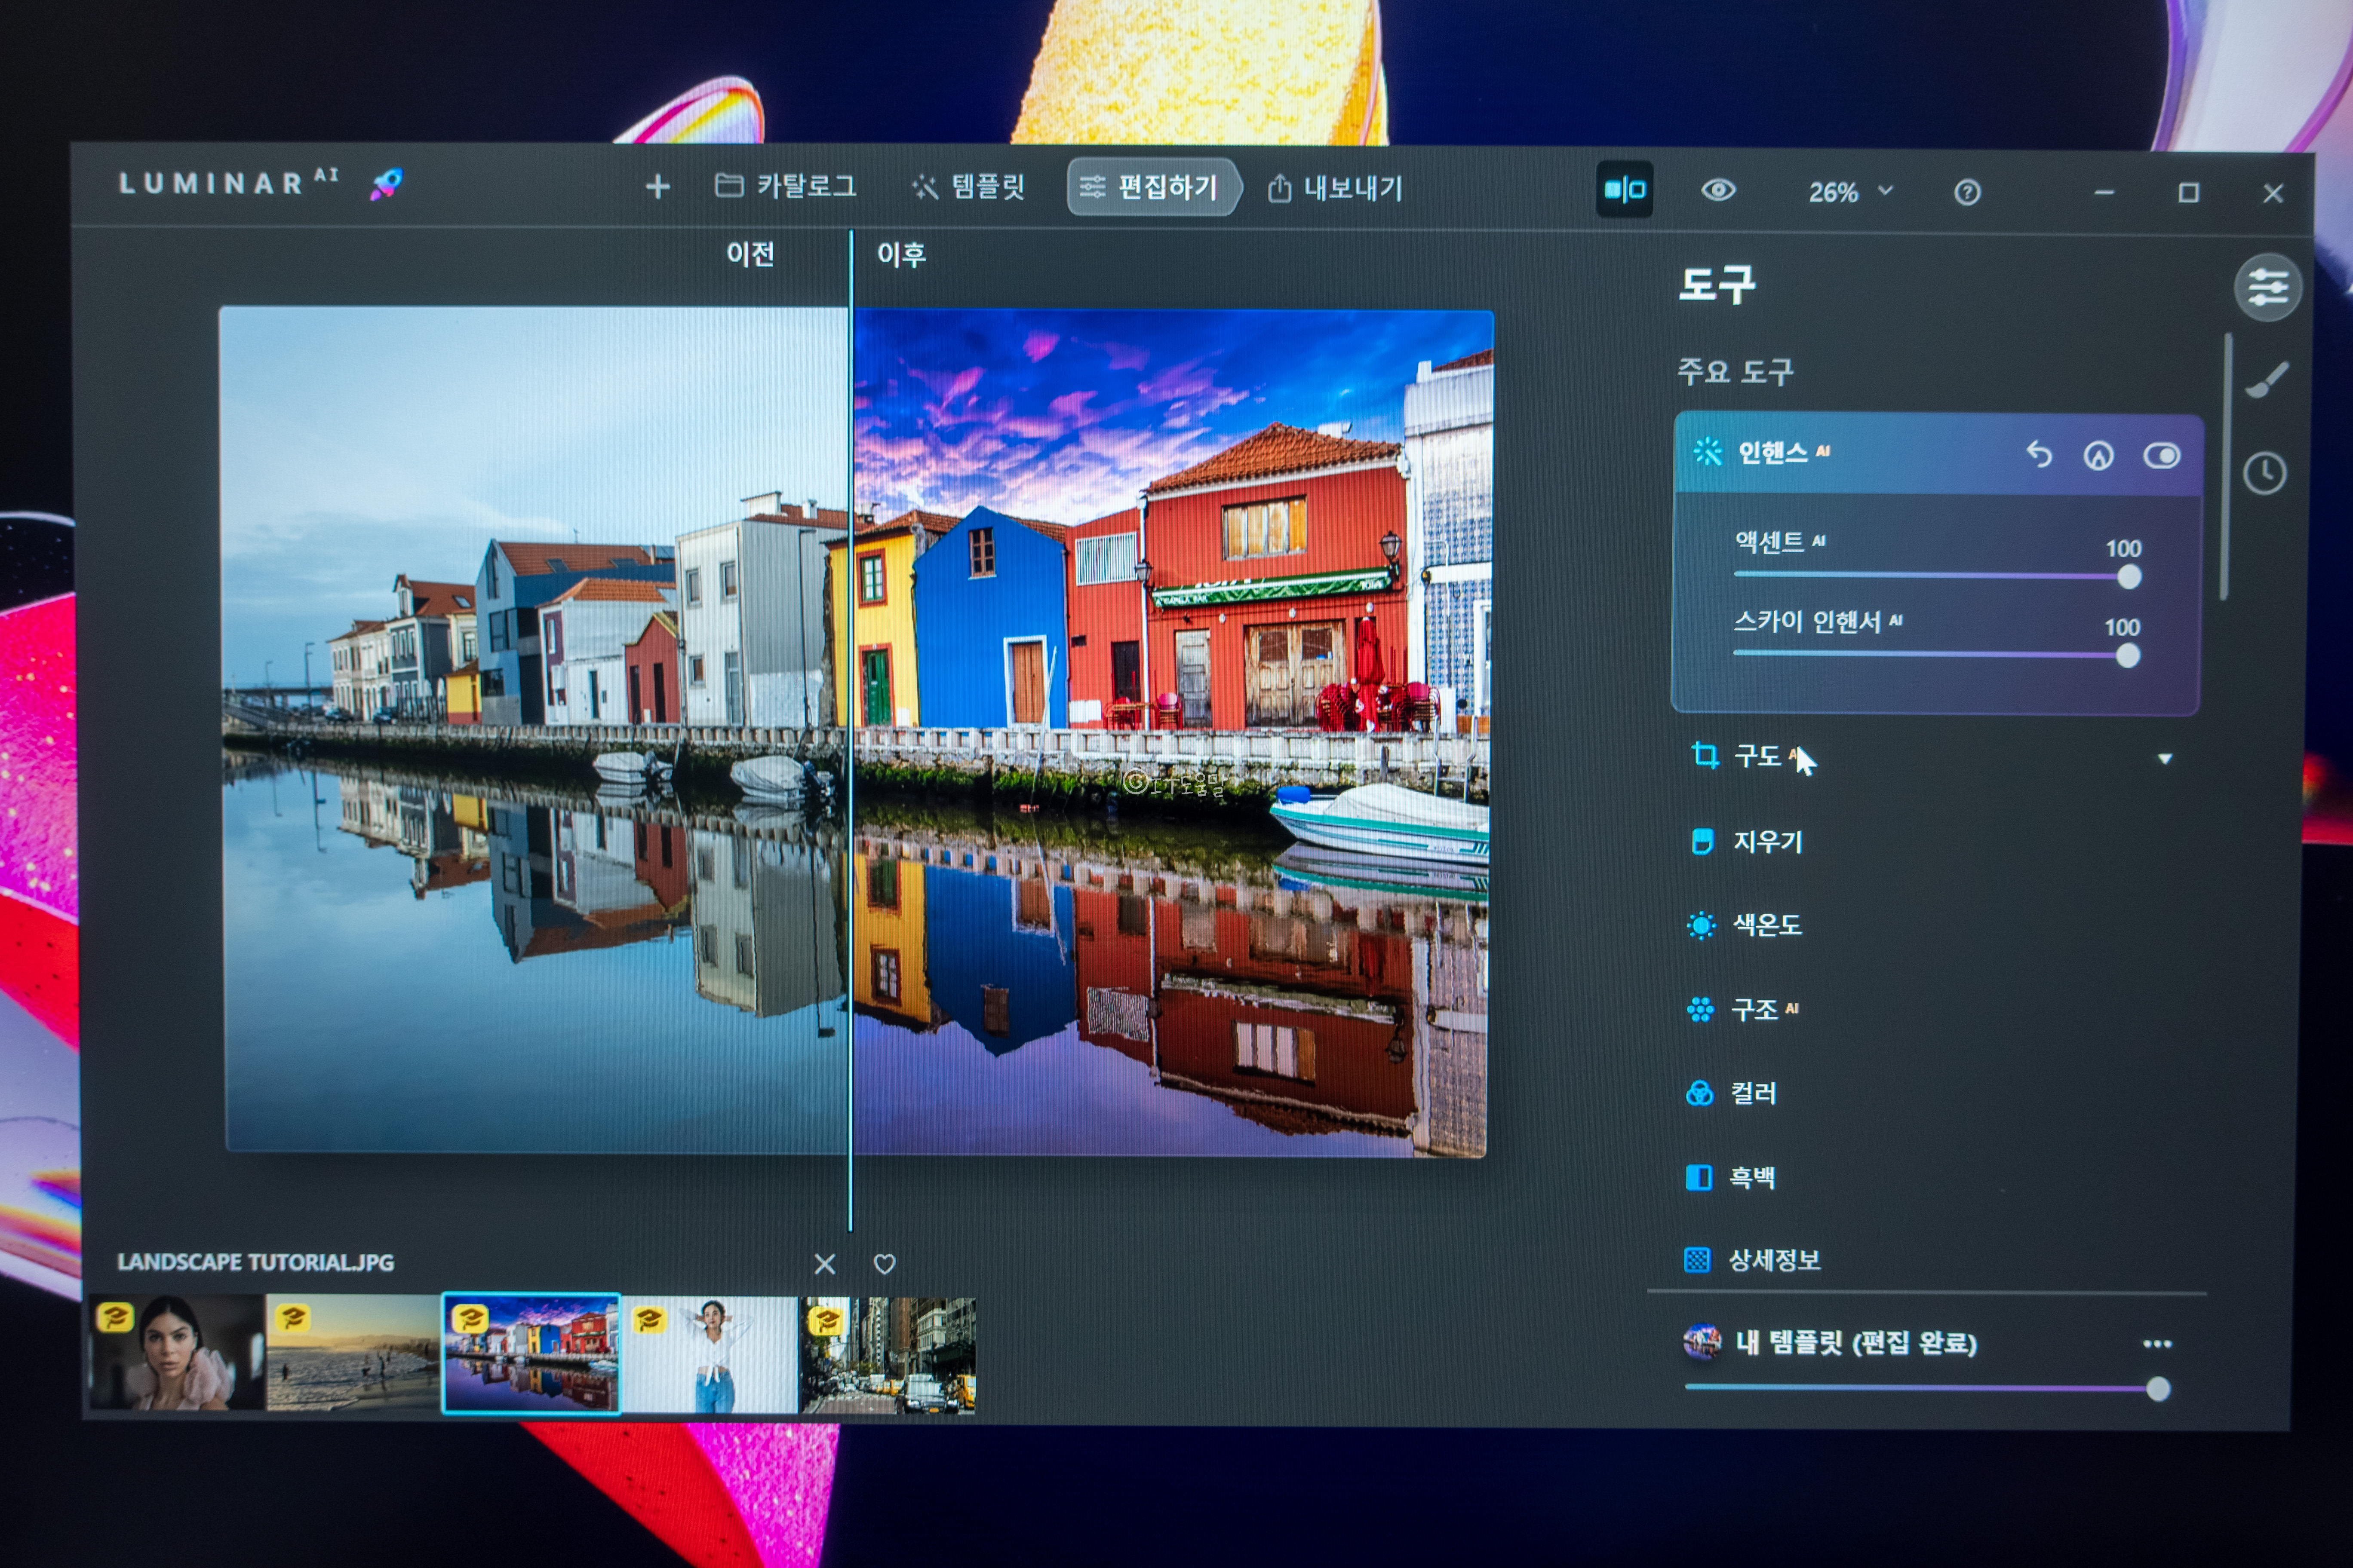This screenshot has width=2353, height=1568.
Task: Toggle the before/after compare view button
Action: pos(1624,189)
